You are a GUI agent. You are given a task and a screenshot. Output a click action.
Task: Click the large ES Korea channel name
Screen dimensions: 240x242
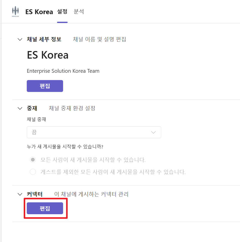[x=48, y=55]
